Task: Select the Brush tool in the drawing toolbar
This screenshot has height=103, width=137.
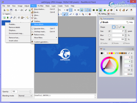Action: click(x=64, y=14)
